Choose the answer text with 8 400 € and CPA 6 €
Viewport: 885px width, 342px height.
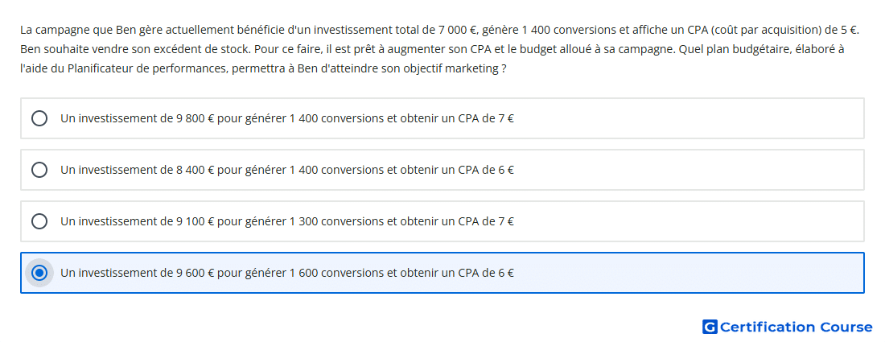tap(287, 170)
